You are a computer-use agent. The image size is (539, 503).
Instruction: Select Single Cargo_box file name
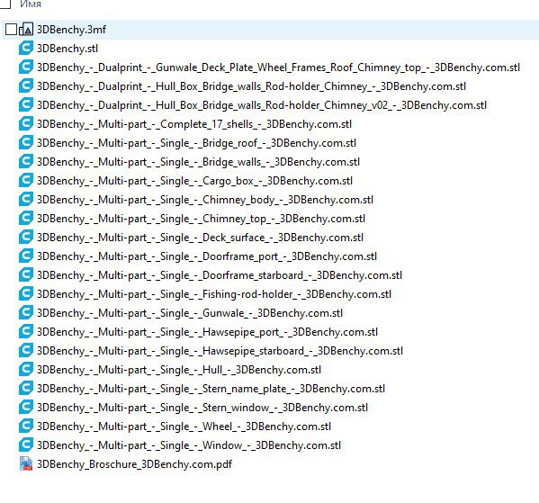(194, 181)
